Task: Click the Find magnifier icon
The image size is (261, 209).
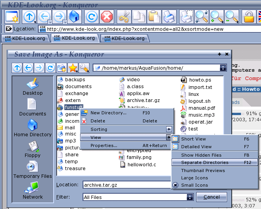Action: (x=202, y=17)
